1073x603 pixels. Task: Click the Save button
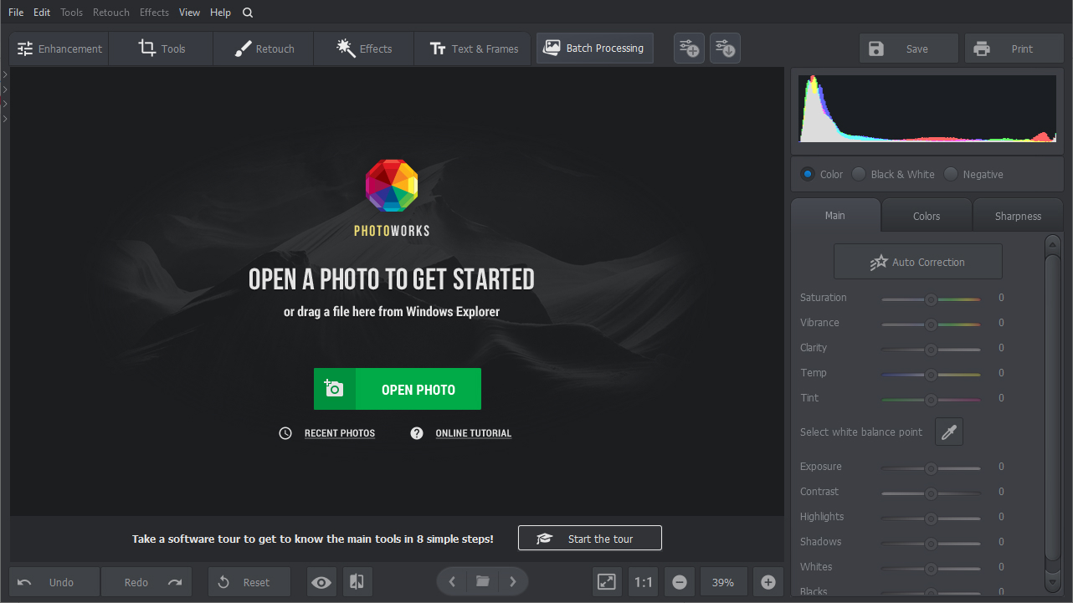(x=908, y=49)
